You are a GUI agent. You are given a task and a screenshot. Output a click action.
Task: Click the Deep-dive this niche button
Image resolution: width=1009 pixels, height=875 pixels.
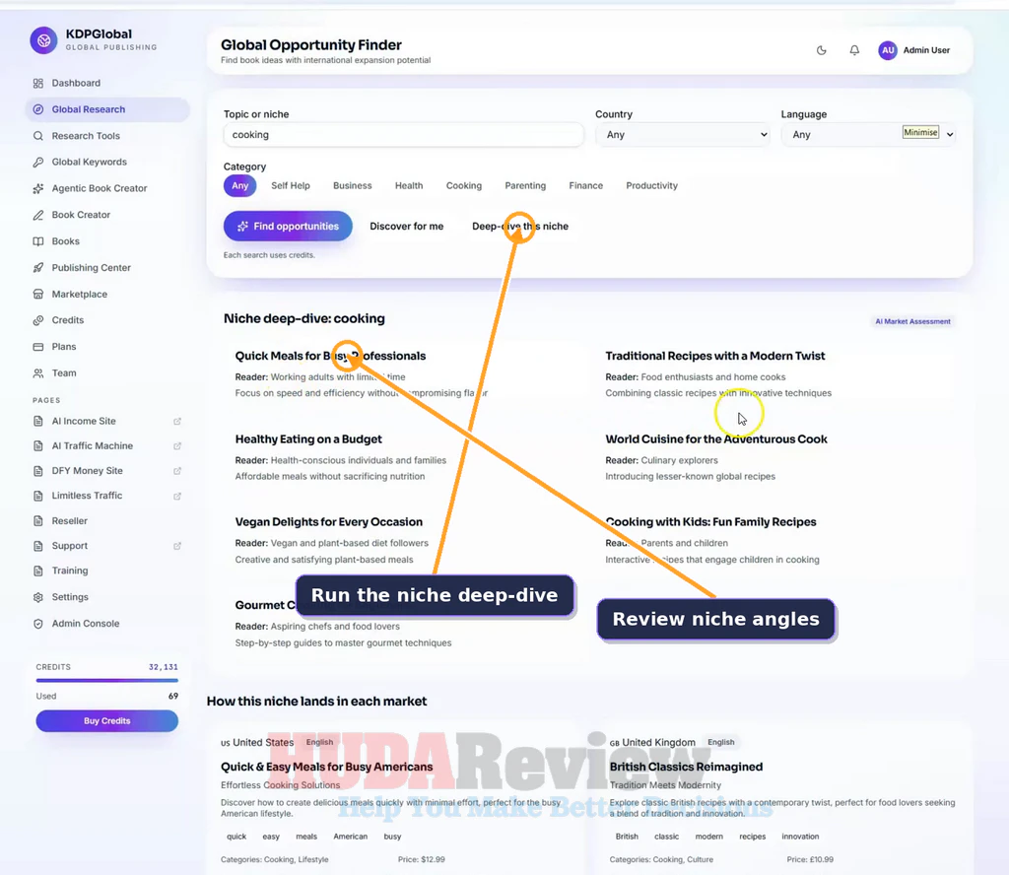point(520,227)
